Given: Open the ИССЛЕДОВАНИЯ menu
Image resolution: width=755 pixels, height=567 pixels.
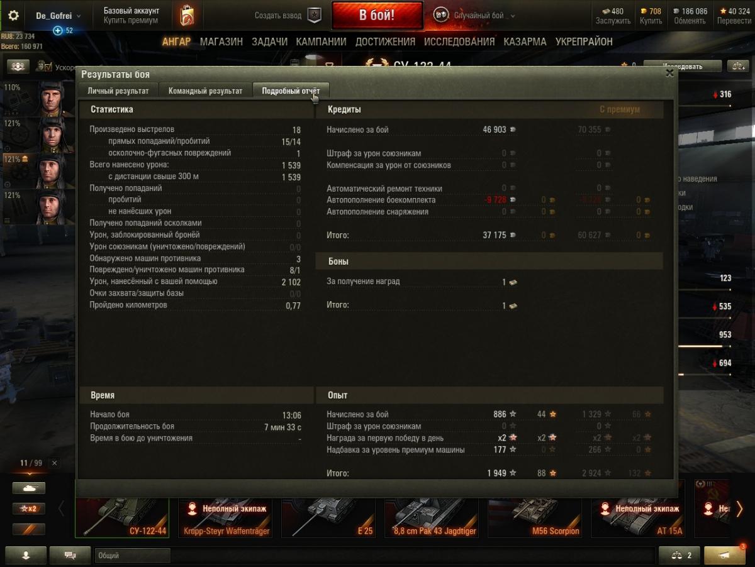Looking at the screenshot, I should [459, 42].
